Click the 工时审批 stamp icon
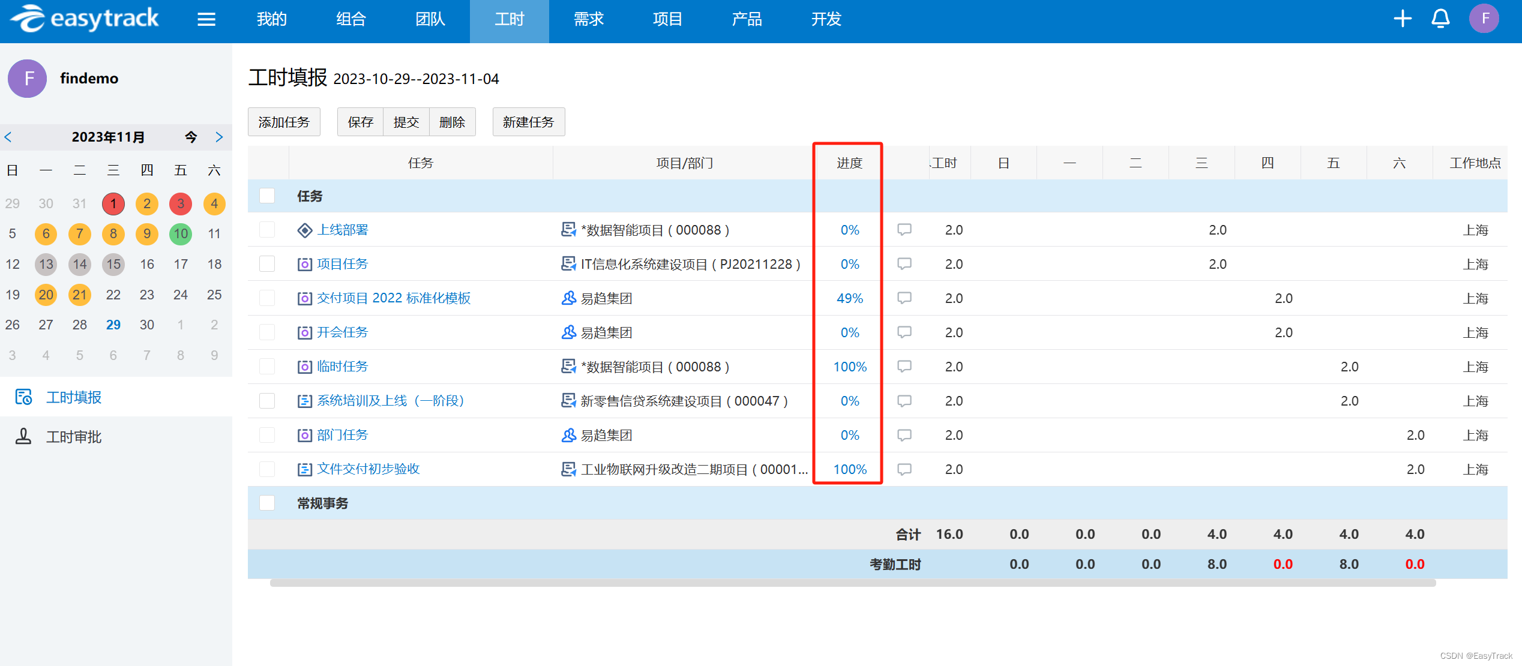 23,436
